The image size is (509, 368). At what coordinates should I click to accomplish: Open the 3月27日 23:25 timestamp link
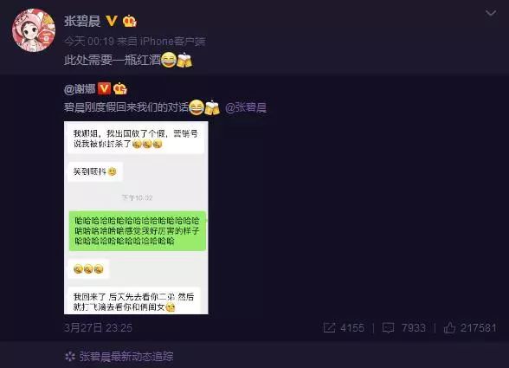pos(98,327)
